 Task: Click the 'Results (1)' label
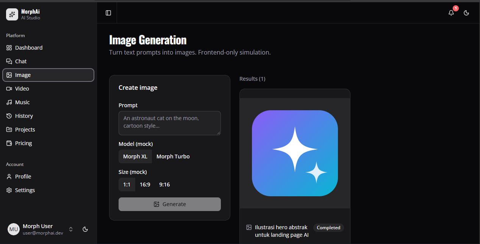(x=252, y=79)
